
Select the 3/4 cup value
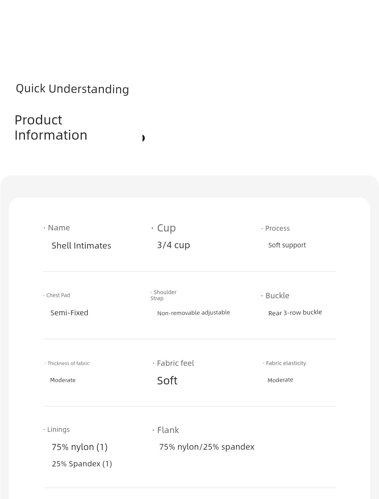pyautogui.click(x=174, y=245)
